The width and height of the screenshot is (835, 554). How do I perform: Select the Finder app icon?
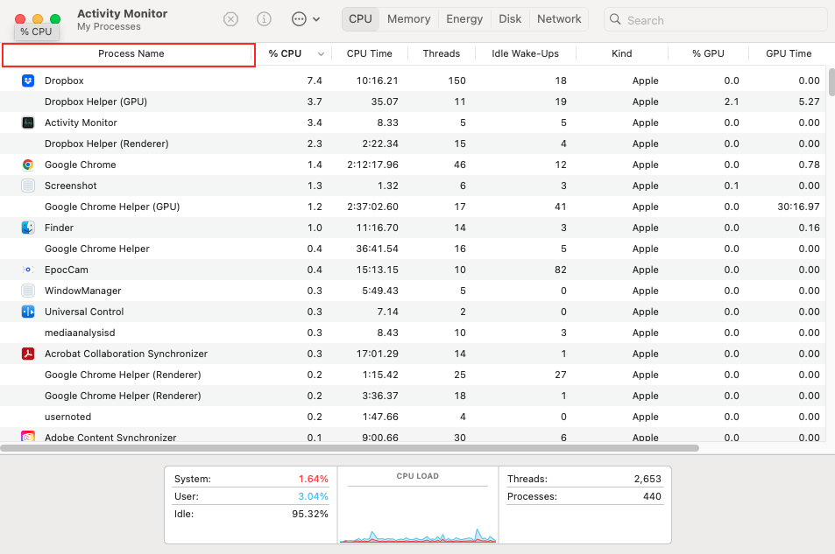click(x=28, y=228)
